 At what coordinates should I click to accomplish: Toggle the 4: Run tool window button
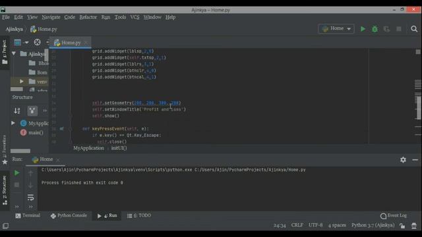pyautogui.click(x=107, y=215)
